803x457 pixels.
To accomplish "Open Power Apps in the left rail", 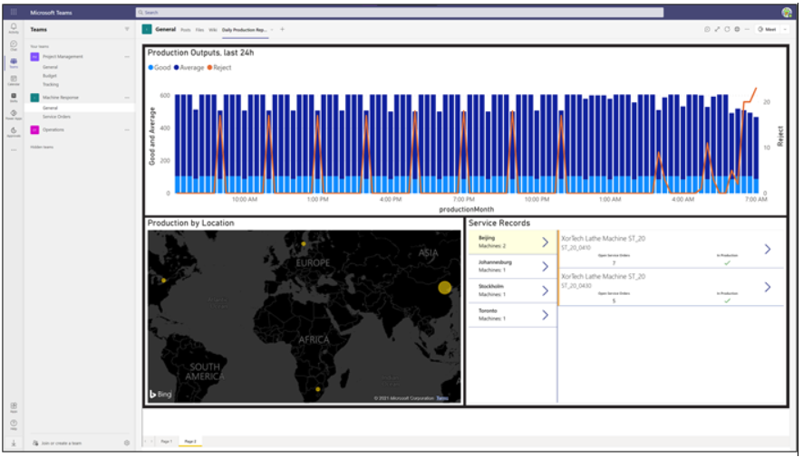I will tap(13, 114).
